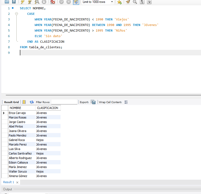Open the Limit to 1000 rows dropdown
This screenshot has height=194, width=201.
coord(112,2)
